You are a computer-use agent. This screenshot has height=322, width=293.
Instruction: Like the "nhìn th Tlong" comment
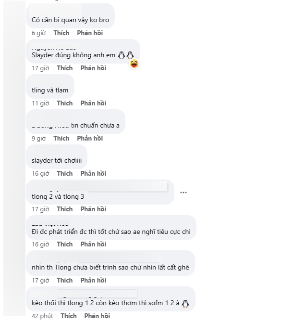[64, 280]
